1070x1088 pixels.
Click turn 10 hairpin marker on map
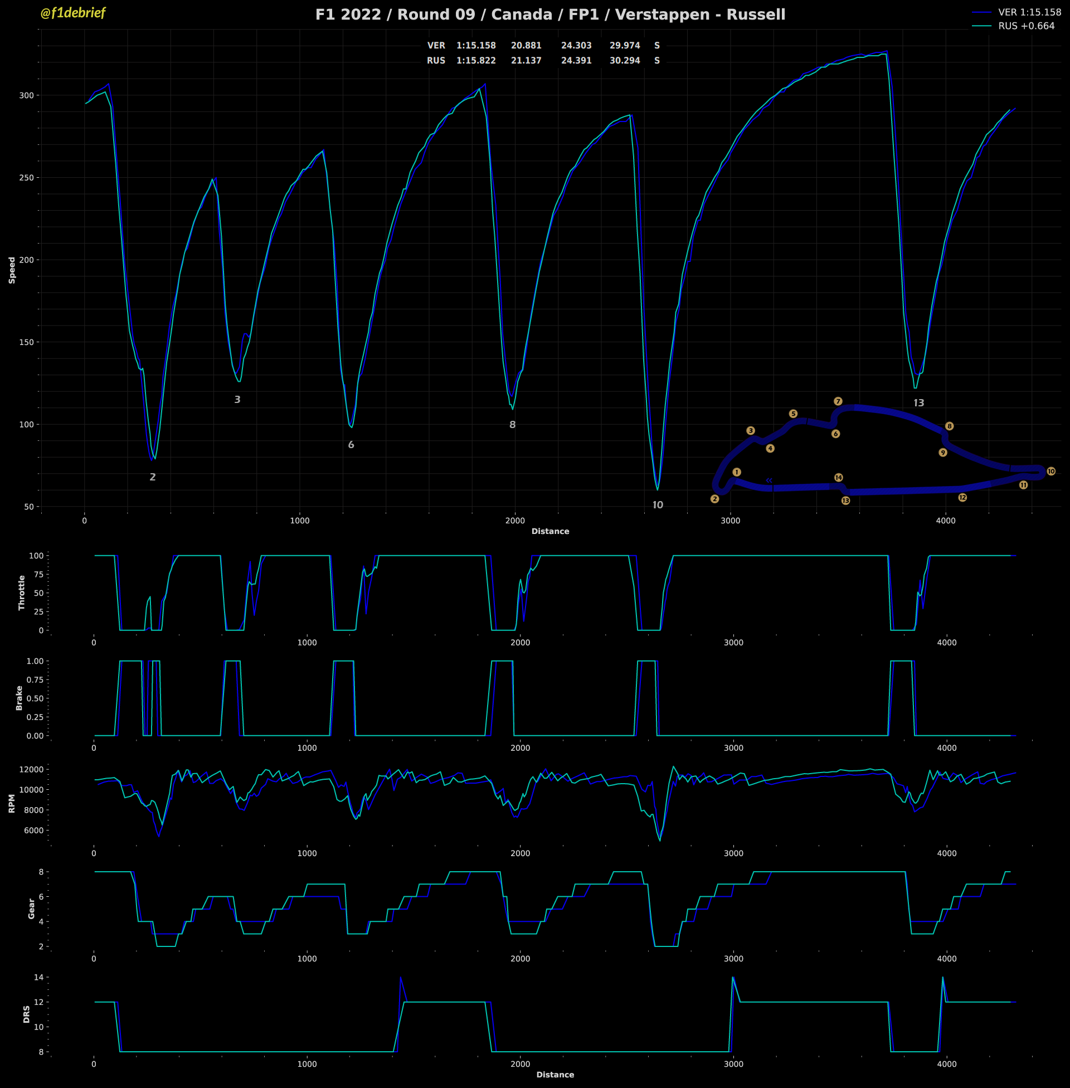click(x=1051, y=472)
